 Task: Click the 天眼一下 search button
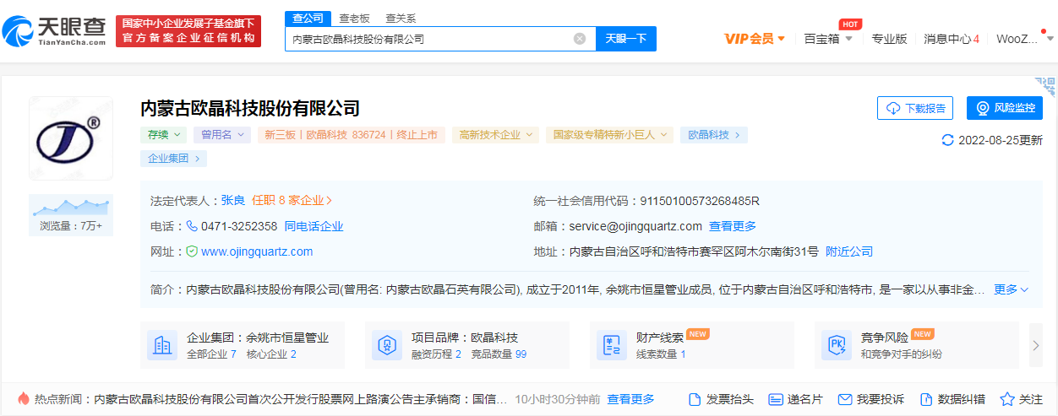pyautogui.click(x=626, y=39)
